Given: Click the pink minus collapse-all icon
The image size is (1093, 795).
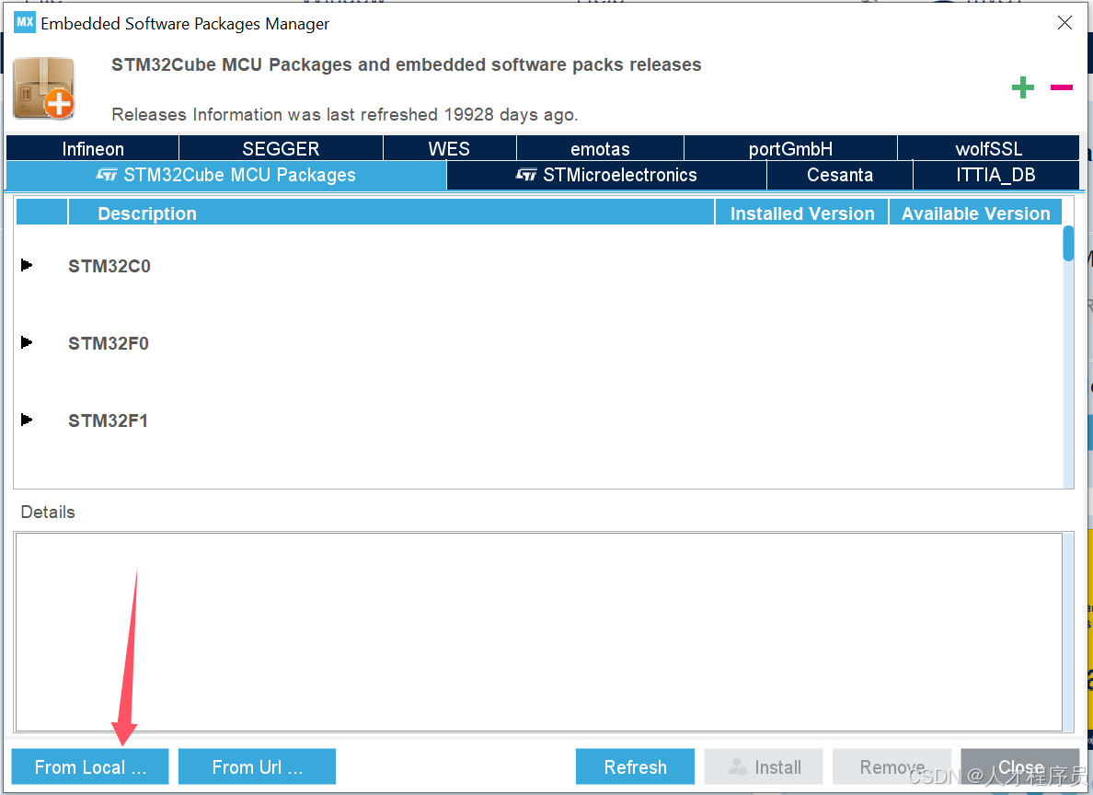Looking at the screenshot, I should [x=1061, y=87].
